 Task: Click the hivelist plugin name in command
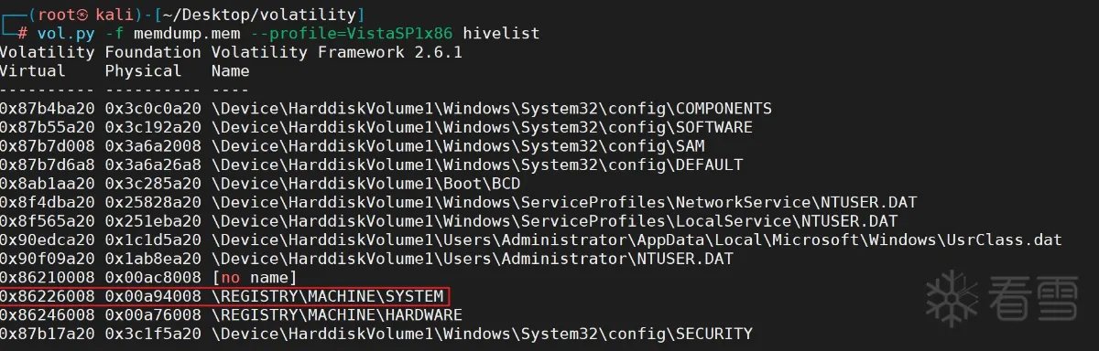pyautogui.click(x=501, y=33)
